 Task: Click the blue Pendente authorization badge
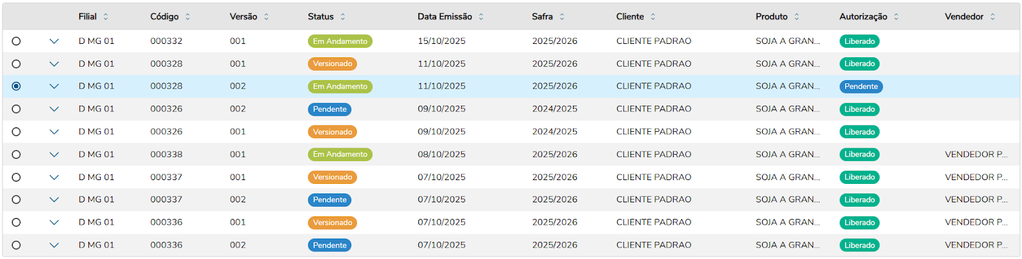tap(860, 87)
